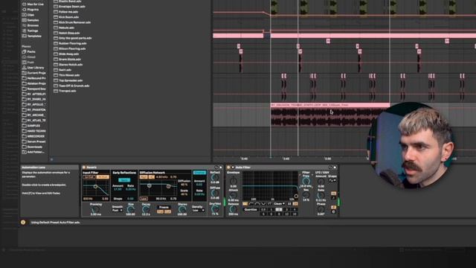The height and width of the screenshot is (268, 476).
Task: Open User Library in browser Places
Action: 33,68
